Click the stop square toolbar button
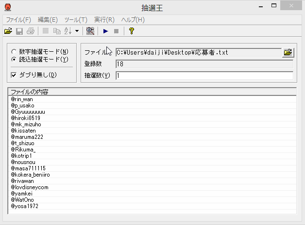The image size is (305, 225). (x=117, y=31)
